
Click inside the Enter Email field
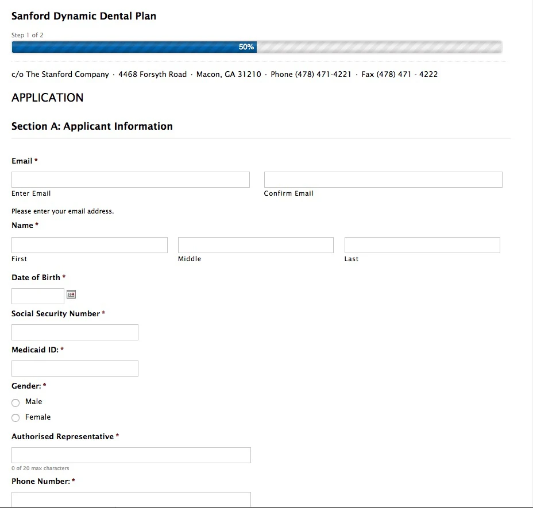coord(130,179)
